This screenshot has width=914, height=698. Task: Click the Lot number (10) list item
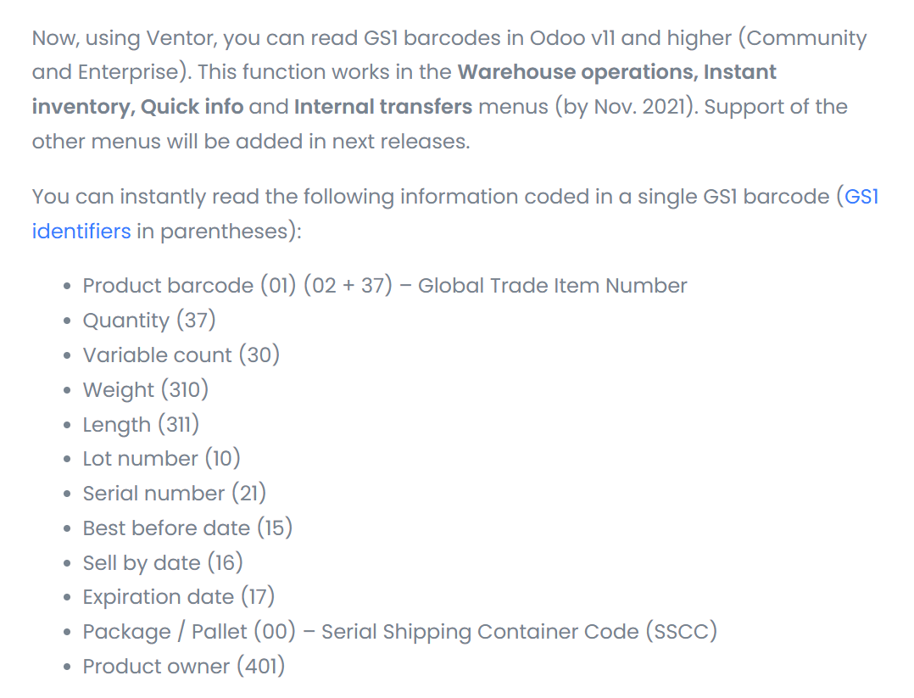[161, 459]
